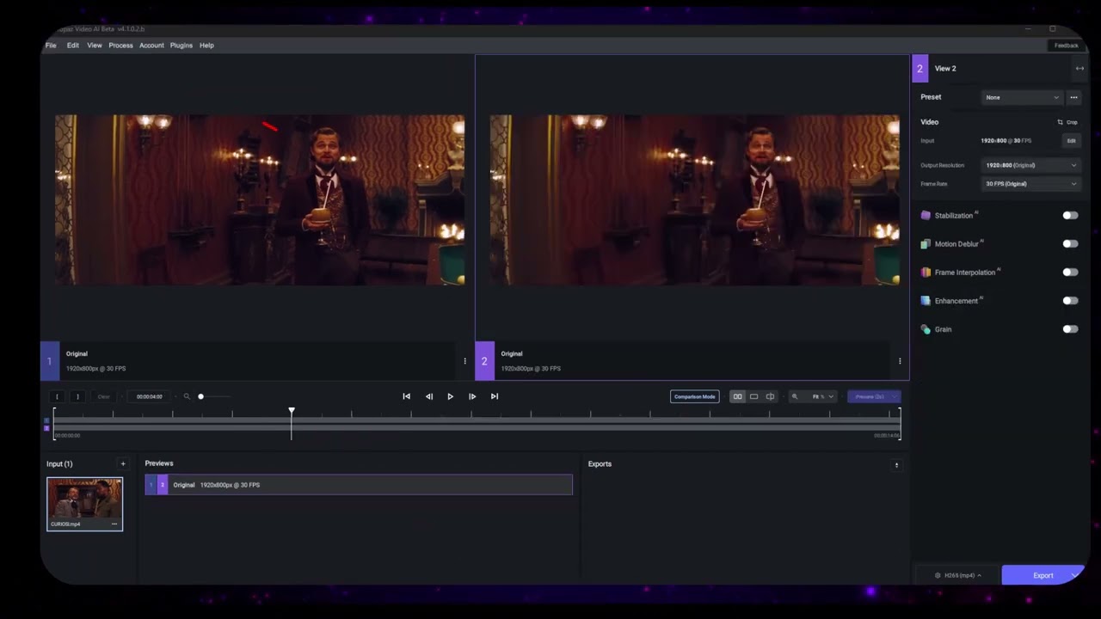Open the Edit menu
The width and height of the screenshot is (1101, 619).
pyautogui.click(x=73, y=46)
